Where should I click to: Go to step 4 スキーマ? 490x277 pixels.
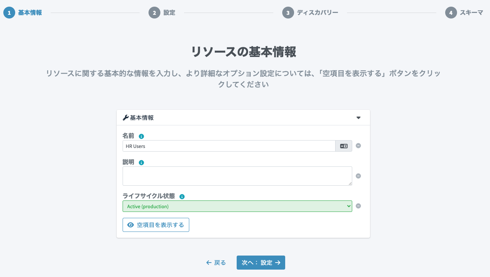click(x=464, y=13)
